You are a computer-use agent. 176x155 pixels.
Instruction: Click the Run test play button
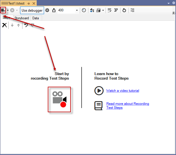(12, 10)
